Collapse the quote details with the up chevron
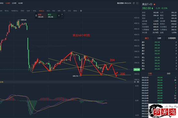Viewport: 178px width, 118px height. [x=160, y=35]
